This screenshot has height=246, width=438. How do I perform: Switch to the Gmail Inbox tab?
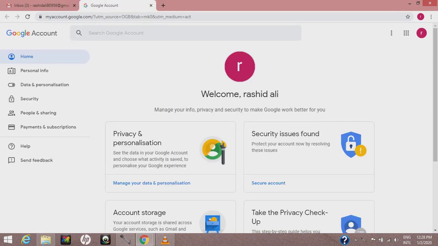(40, 5)
